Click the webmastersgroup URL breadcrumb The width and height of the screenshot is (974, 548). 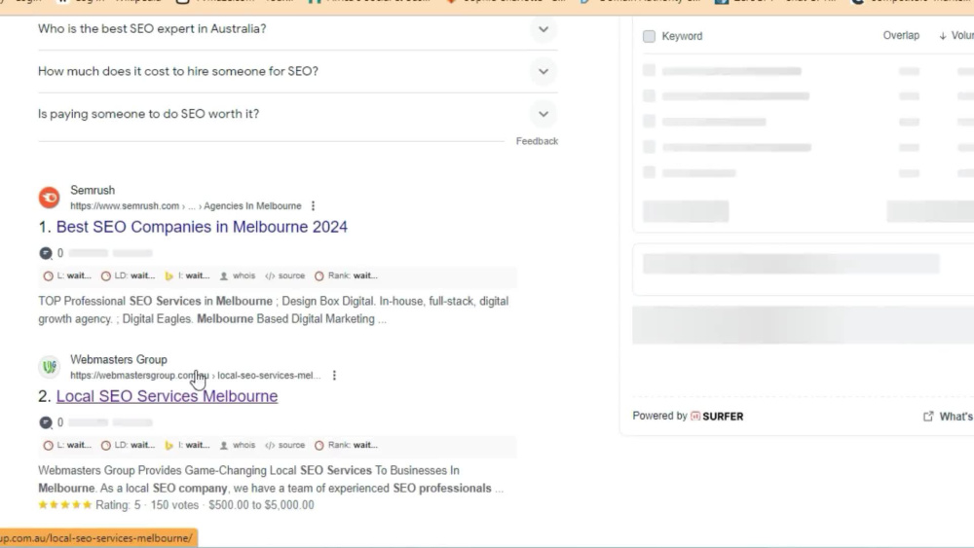(x=196, y=376)
